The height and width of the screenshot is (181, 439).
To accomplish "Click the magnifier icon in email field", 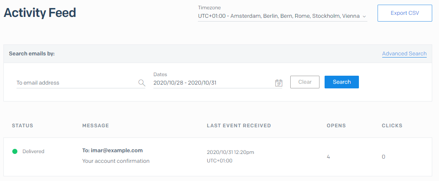I will (142, 83).
